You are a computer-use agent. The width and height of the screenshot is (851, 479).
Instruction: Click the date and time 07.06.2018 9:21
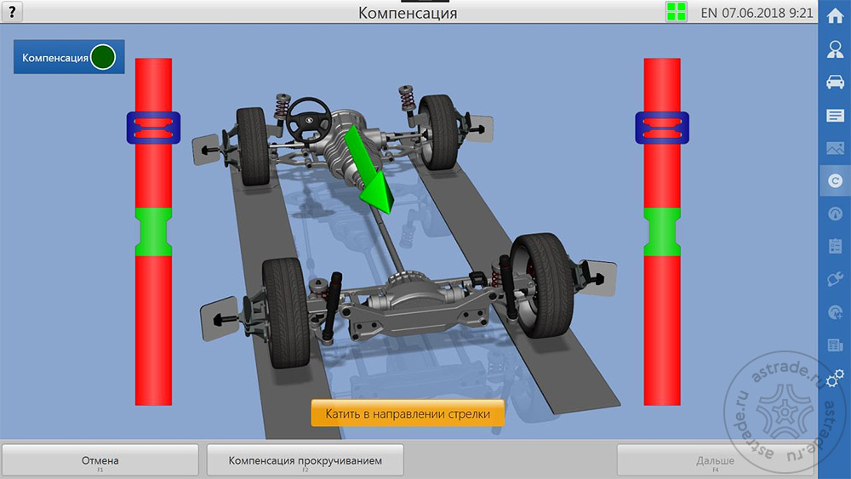click(768, 13)
